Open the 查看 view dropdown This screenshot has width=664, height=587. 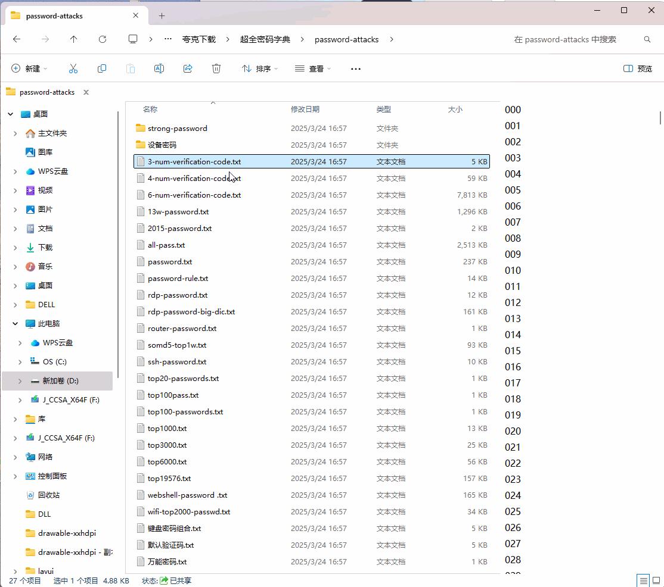pyautogui.click(x=313, y=68)
